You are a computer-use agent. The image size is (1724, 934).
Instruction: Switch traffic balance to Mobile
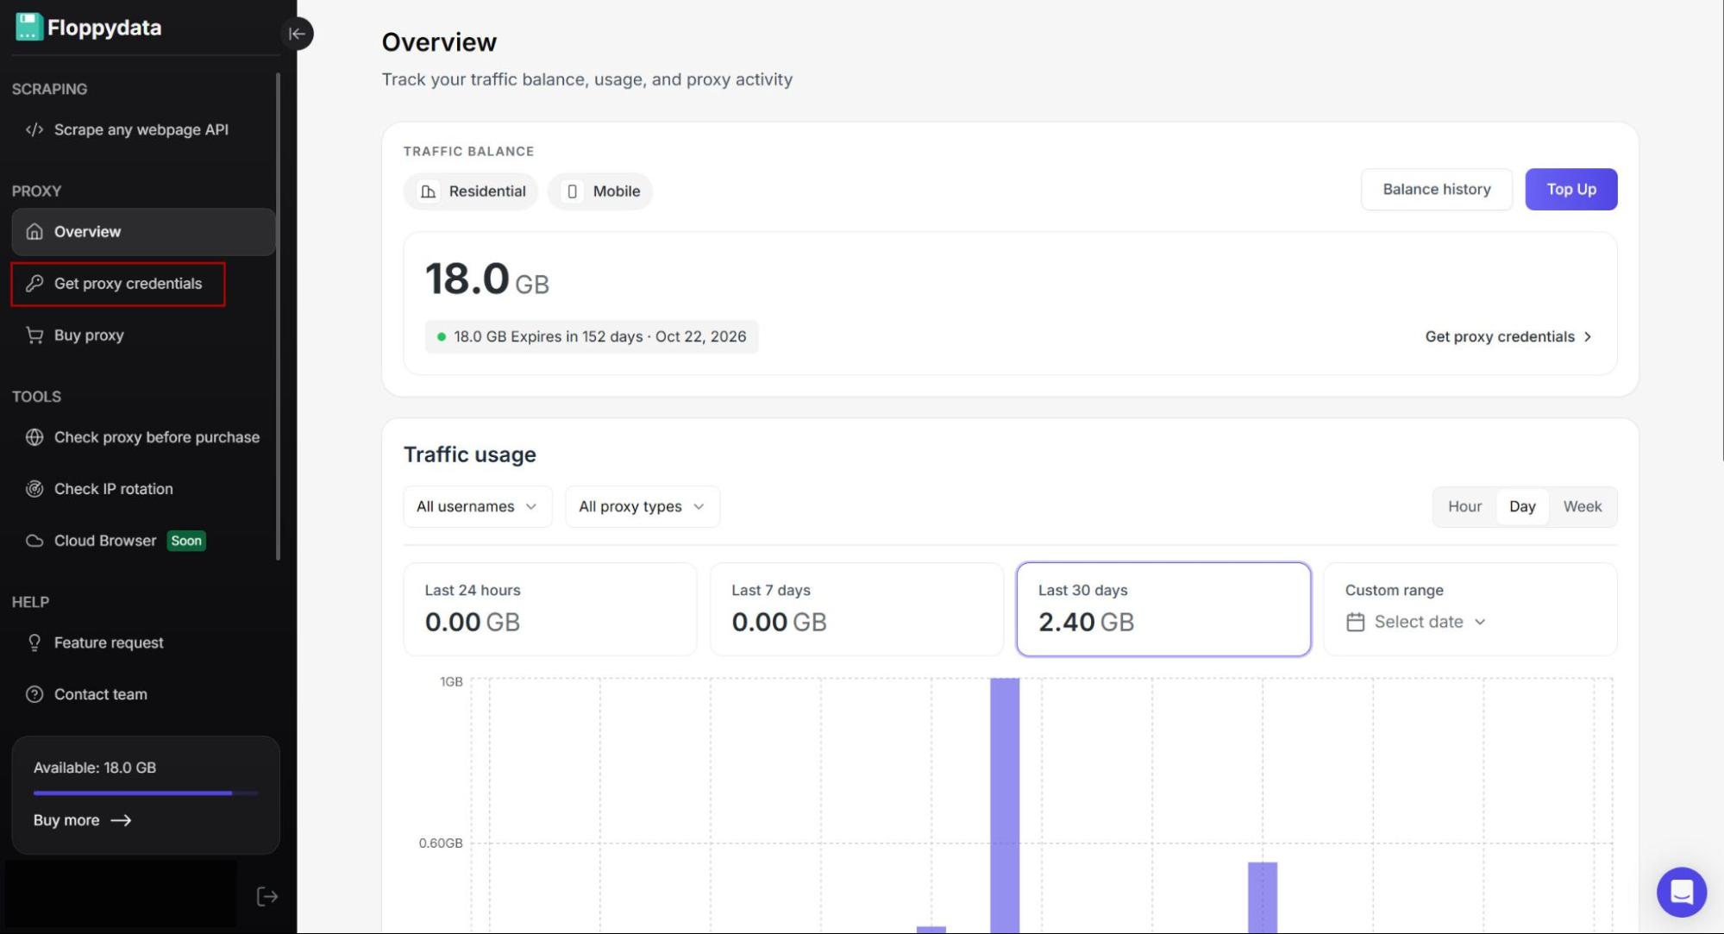[600, 191]
